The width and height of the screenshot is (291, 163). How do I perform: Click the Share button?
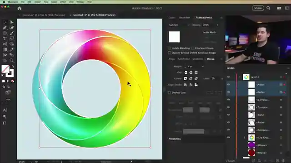coord(258,8)
